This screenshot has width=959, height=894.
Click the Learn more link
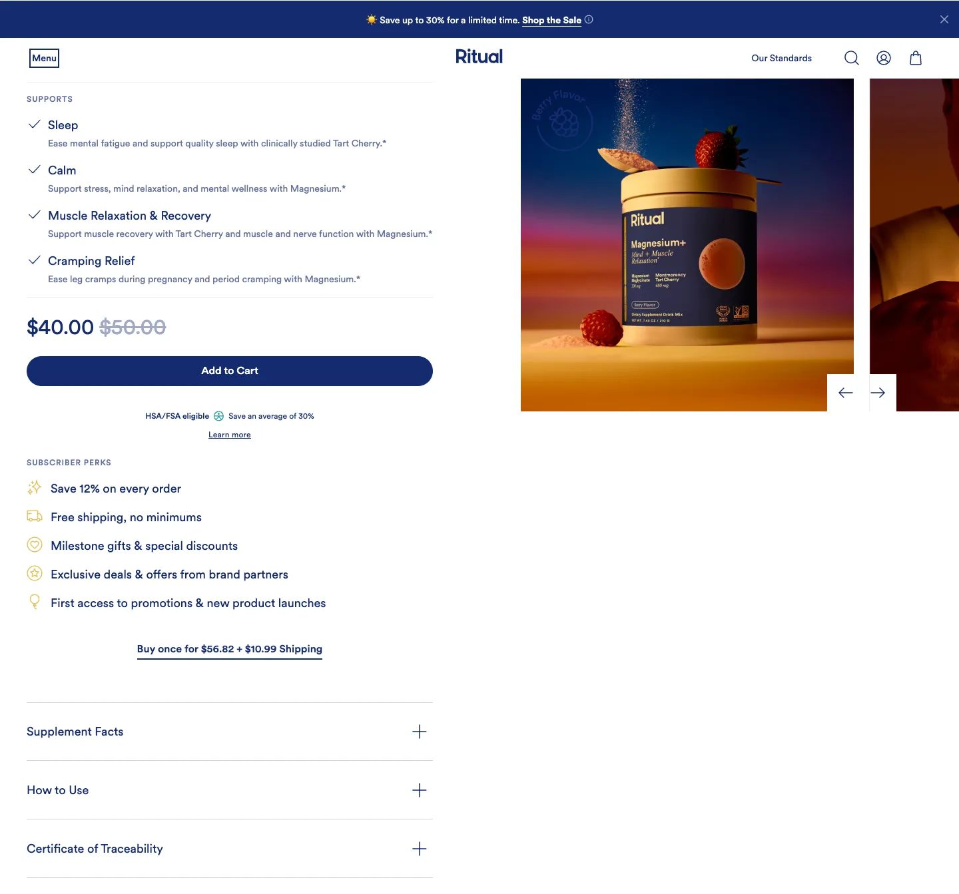(x=230, y=435)
